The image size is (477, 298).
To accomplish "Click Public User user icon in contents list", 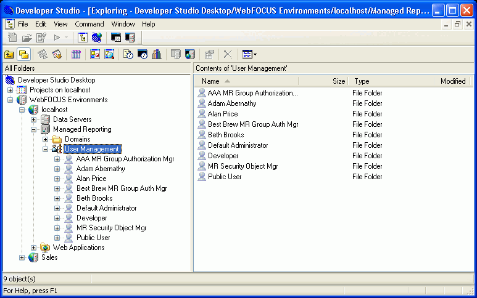I will 202,177.
